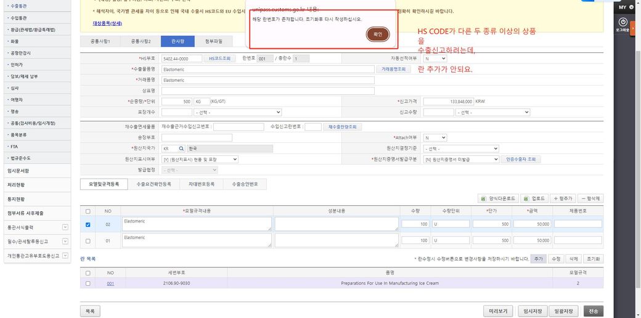Tick the checkbox for 란 item 001

coord(88,283)
